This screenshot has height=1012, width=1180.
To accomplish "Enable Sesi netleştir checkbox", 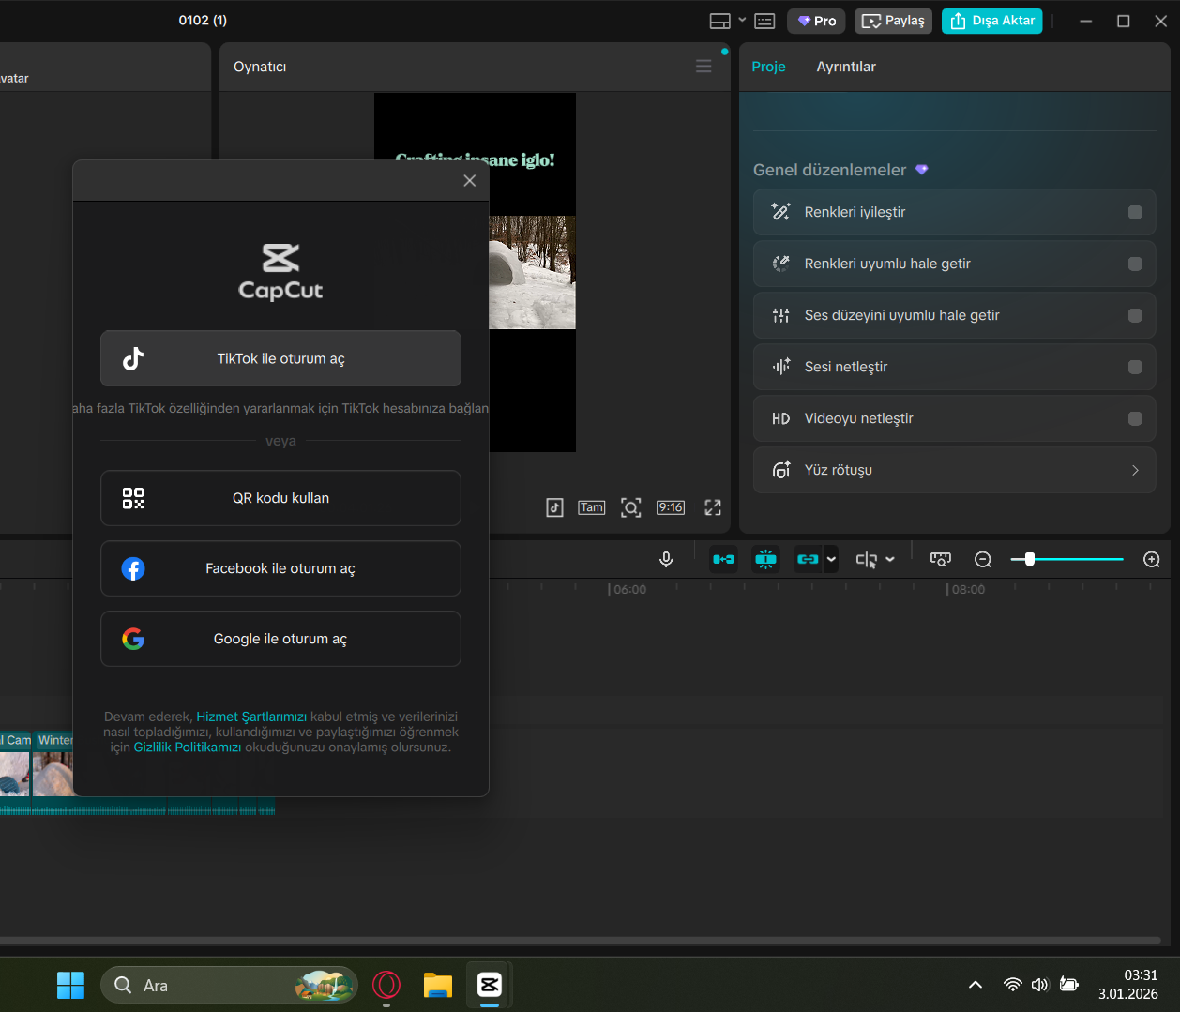I will pyautogui.click(x=1135, y=367).
